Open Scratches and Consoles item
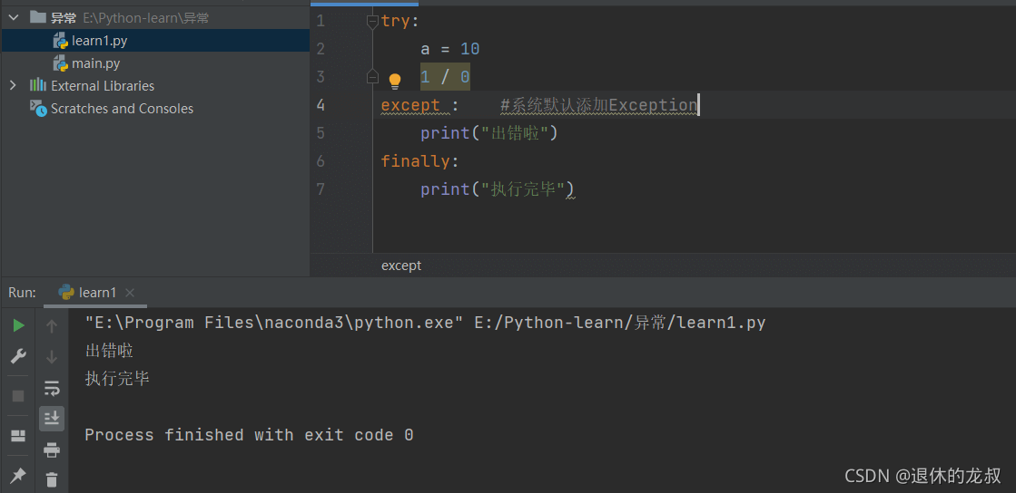The width and height of the screenshot is (1016, 493). [122, 109]
